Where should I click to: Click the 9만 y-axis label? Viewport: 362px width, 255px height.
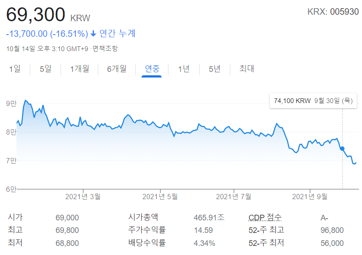[11, 103]
